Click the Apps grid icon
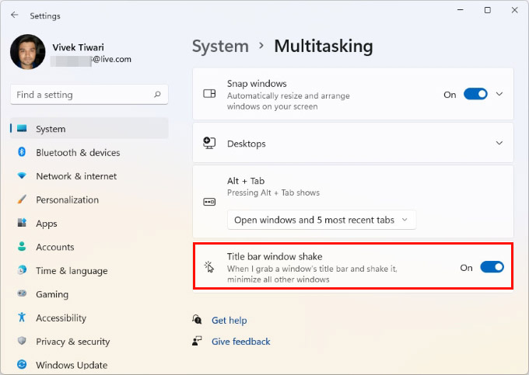 [22, 223]
